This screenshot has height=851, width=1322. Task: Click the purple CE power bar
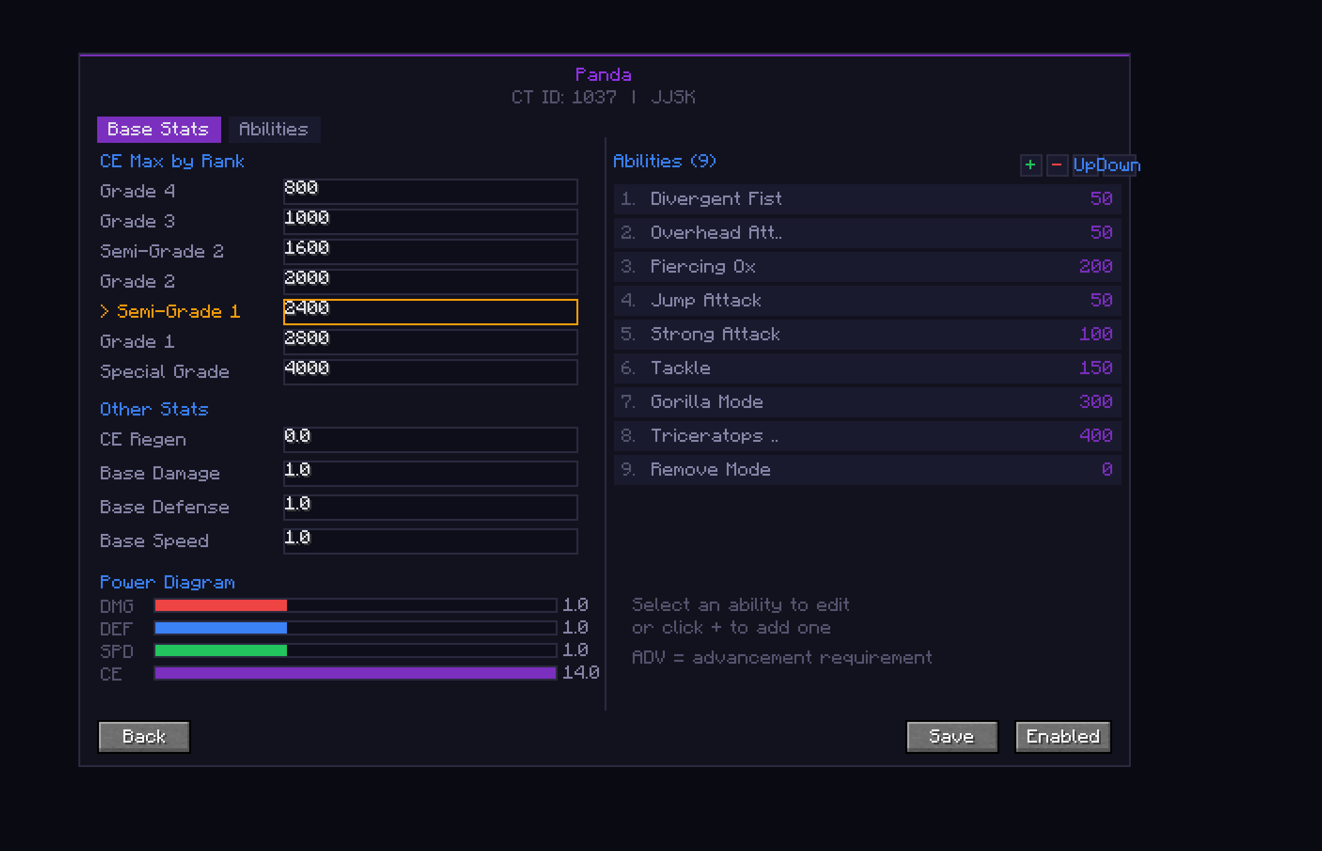click(355, 673)
